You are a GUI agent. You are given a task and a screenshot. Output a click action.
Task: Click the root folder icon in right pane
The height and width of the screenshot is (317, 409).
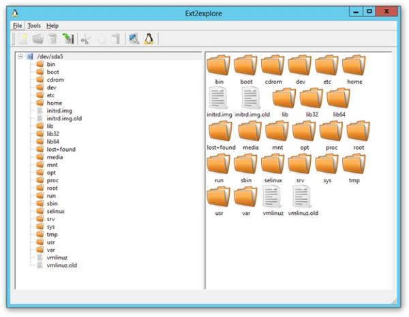[359, 131]
